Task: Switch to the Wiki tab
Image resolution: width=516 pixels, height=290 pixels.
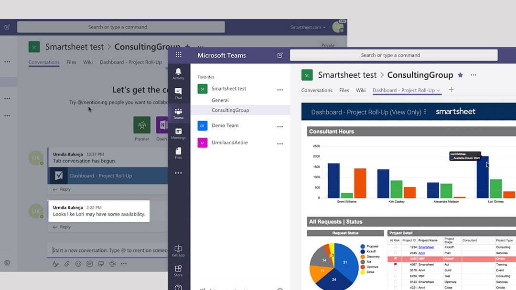Action: click(361, 90)
